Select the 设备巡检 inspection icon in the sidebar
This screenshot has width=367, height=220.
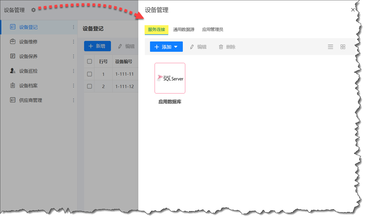coord(13,71)
